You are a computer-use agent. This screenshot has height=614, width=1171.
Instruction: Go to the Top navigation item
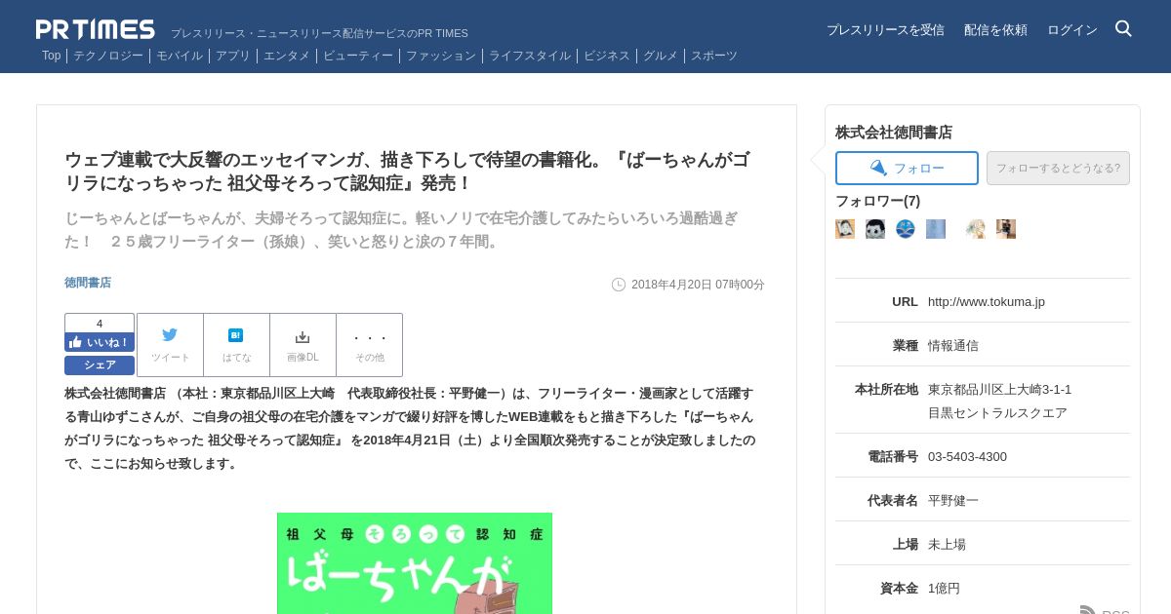51,56
